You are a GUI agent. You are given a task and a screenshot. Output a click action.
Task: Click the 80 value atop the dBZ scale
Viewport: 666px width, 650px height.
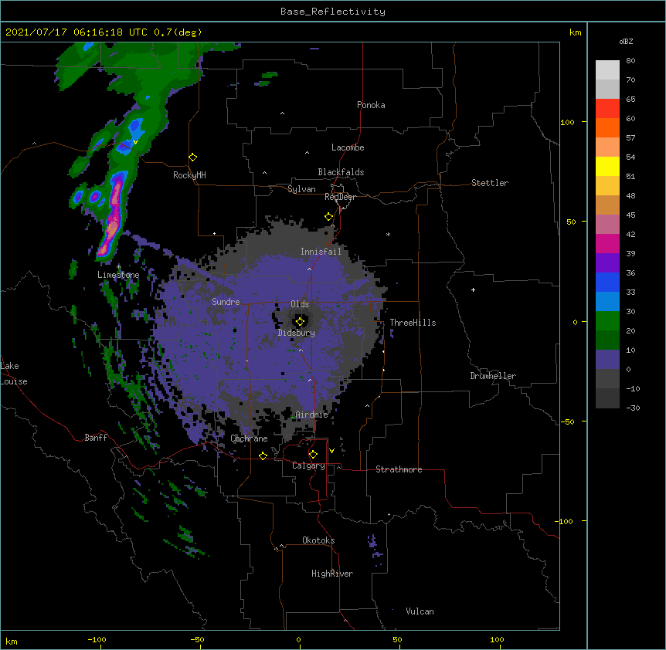pyautogui.click(x=630, y=61)
